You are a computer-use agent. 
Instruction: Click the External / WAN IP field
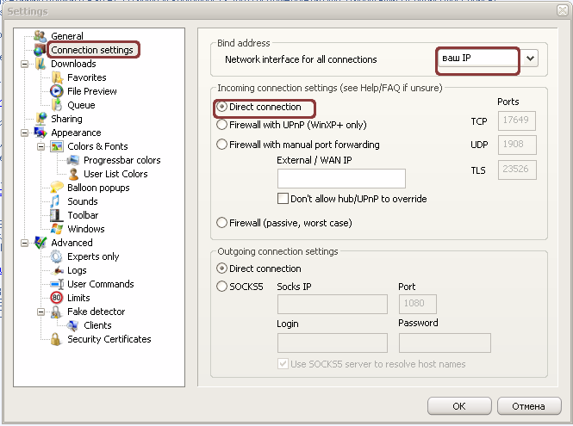click(341, 178)
